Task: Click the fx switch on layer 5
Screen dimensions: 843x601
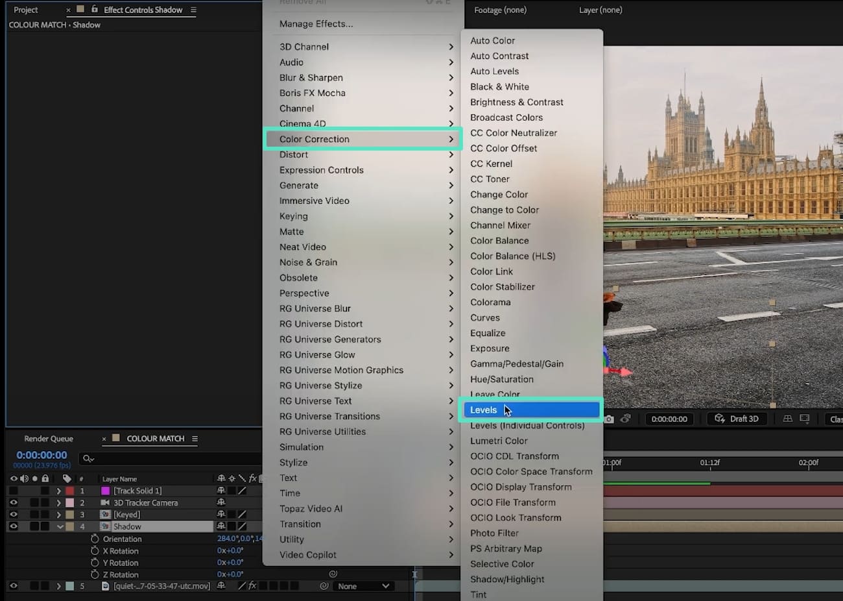Action: tap(252, 586)
